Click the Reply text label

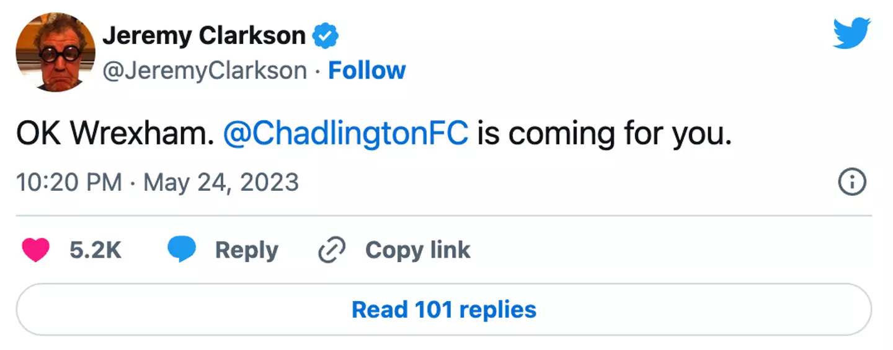pyautogui.click(x=246, y=250)
